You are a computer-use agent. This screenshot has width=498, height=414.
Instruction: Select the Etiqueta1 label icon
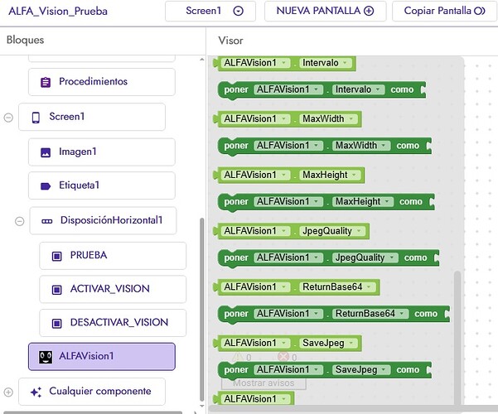[x=46, y=186]
